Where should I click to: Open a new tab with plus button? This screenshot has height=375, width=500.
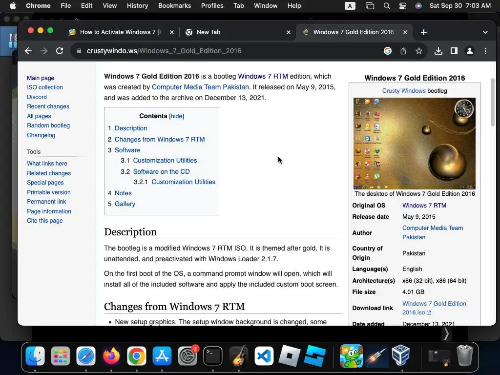[424, 32]
